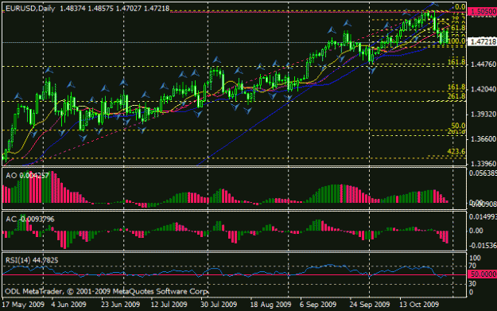This screenshot has height=311, width=497.
Task: Click the 18 Aug 2009 date label
Action: [x=270, y=305]
